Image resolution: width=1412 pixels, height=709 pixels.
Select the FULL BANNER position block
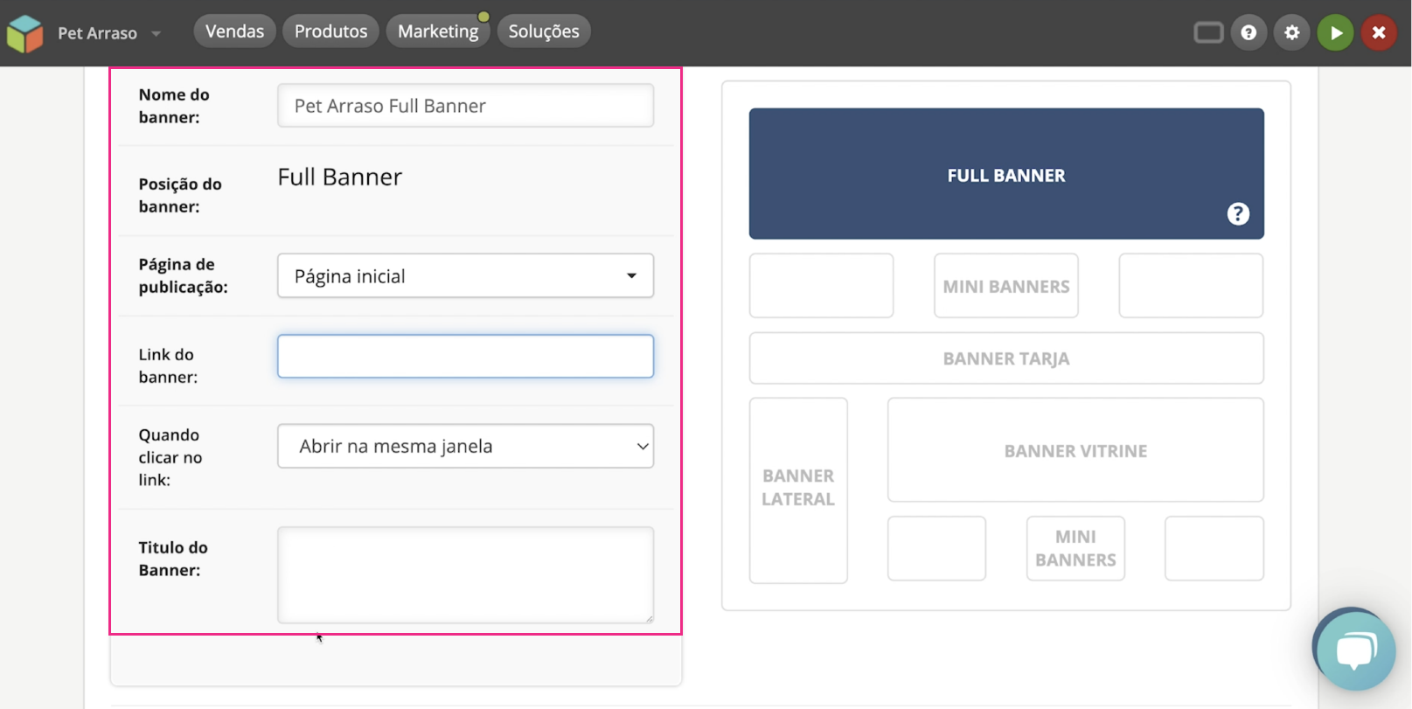pyautogui.click(x=1006, y=174)
